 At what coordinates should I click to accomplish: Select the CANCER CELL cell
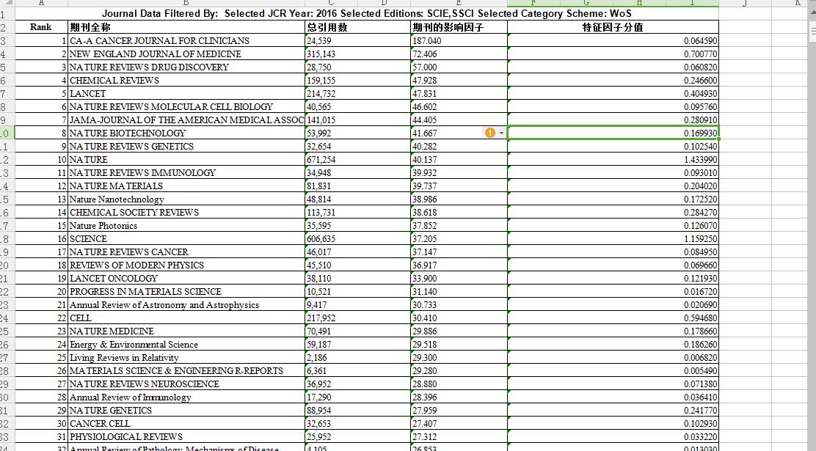(x=186, y=424)
